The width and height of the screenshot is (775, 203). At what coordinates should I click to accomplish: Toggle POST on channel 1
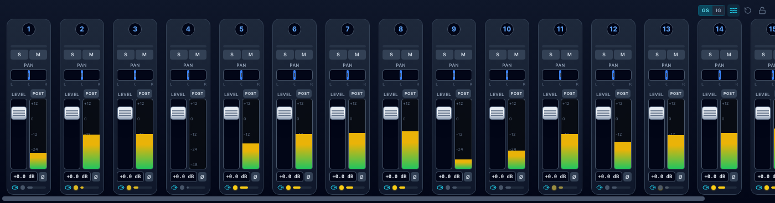(x=38, y=94)
